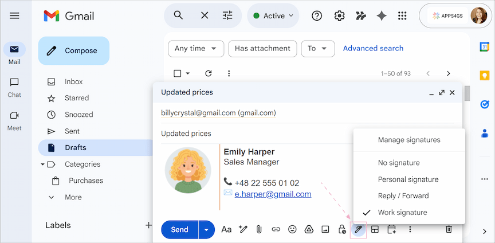Click the Compose button
This screenshot has height=243, width=495.
[74, 50]
